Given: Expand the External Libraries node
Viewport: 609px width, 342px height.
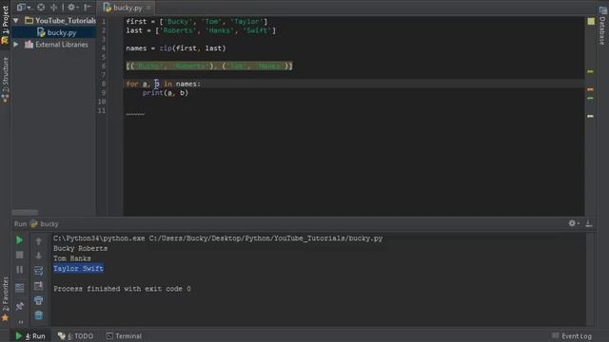Looking at the screenshot, I should 16,45.
